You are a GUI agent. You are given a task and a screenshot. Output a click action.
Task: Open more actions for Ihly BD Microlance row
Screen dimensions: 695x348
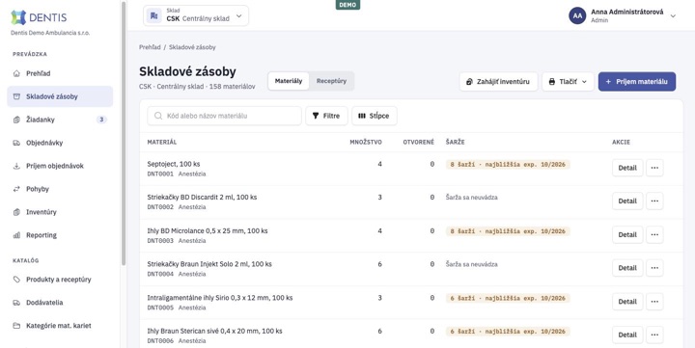[x=654, y=234]
